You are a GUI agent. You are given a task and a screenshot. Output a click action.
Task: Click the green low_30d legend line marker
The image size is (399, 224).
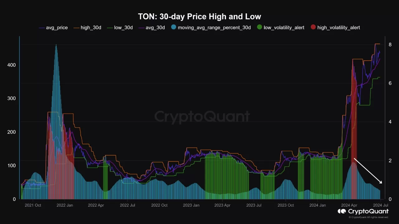[110, 28]
